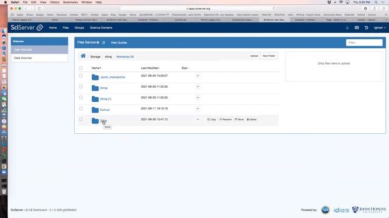Click the drop files upload area
389x218 pixels.
(x=334, y=66)
